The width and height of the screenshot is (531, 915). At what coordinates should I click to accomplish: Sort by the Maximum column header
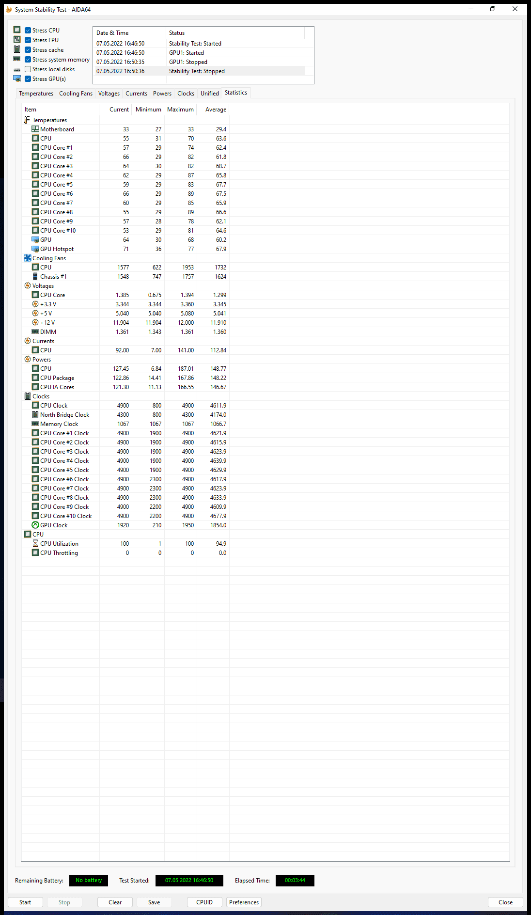click(x=181, y=110)
